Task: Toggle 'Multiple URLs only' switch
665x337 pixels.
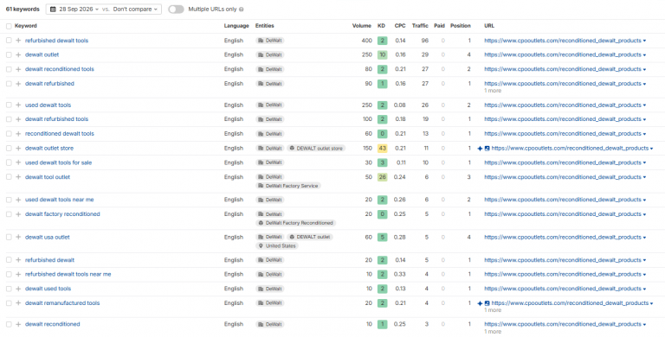Action: coord(176,10)
